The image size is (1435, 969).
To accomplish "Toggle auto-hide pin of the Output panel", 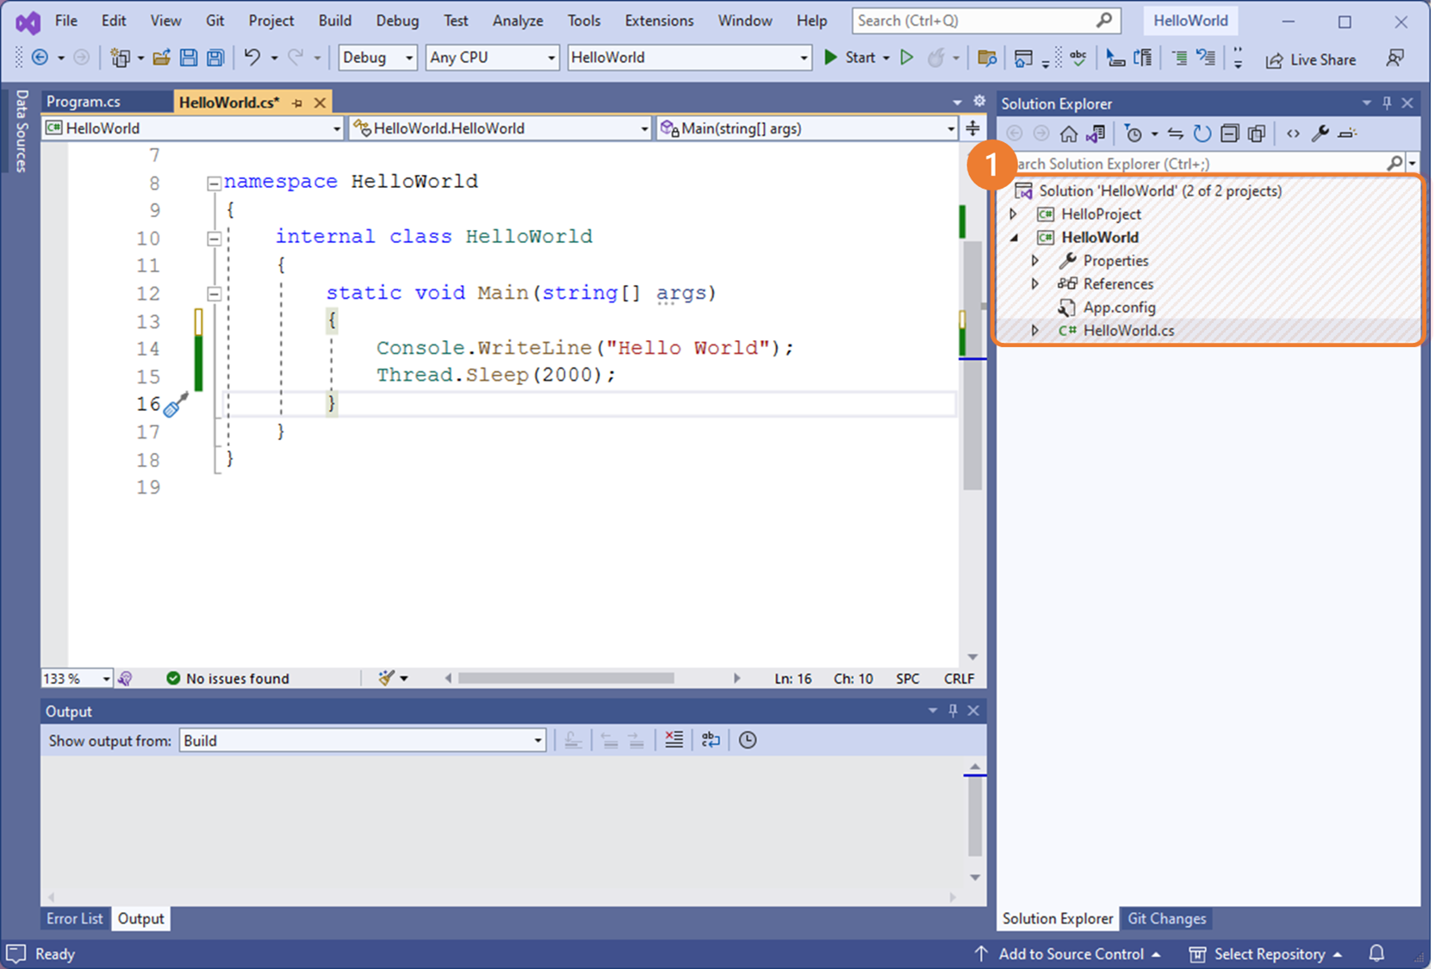I will coord(953,711).
